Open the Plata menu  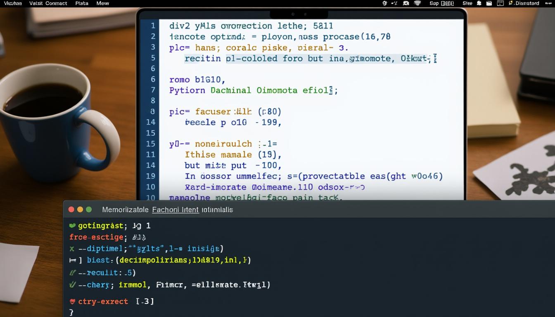[81, 3]
